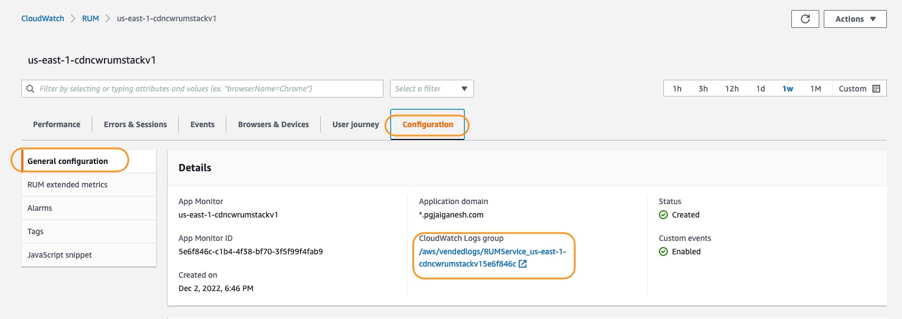Viewport: 902px width, 319px height.
Task: Click the RUM breadcrumb link
Action: [x=91, y=18]
